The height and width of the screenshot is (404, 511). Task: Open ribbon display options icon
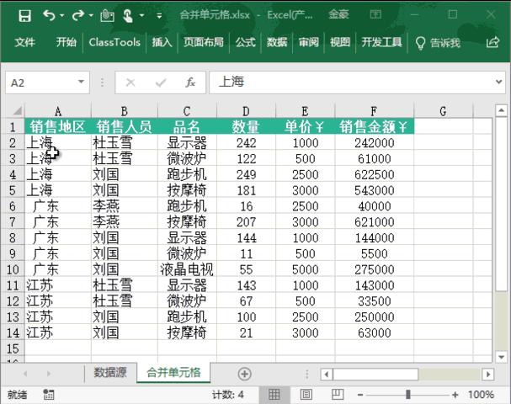click(375, 14)
